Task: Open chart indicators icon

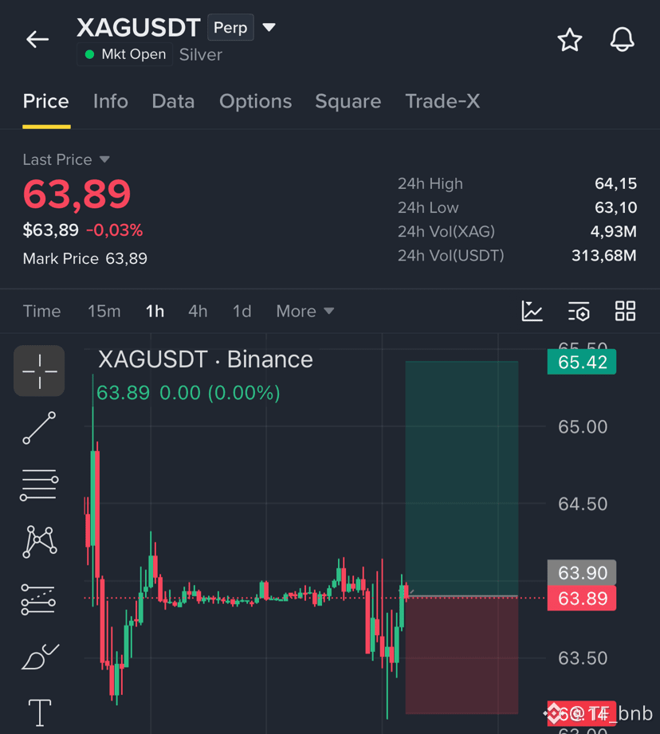Action: click(532, 312)
